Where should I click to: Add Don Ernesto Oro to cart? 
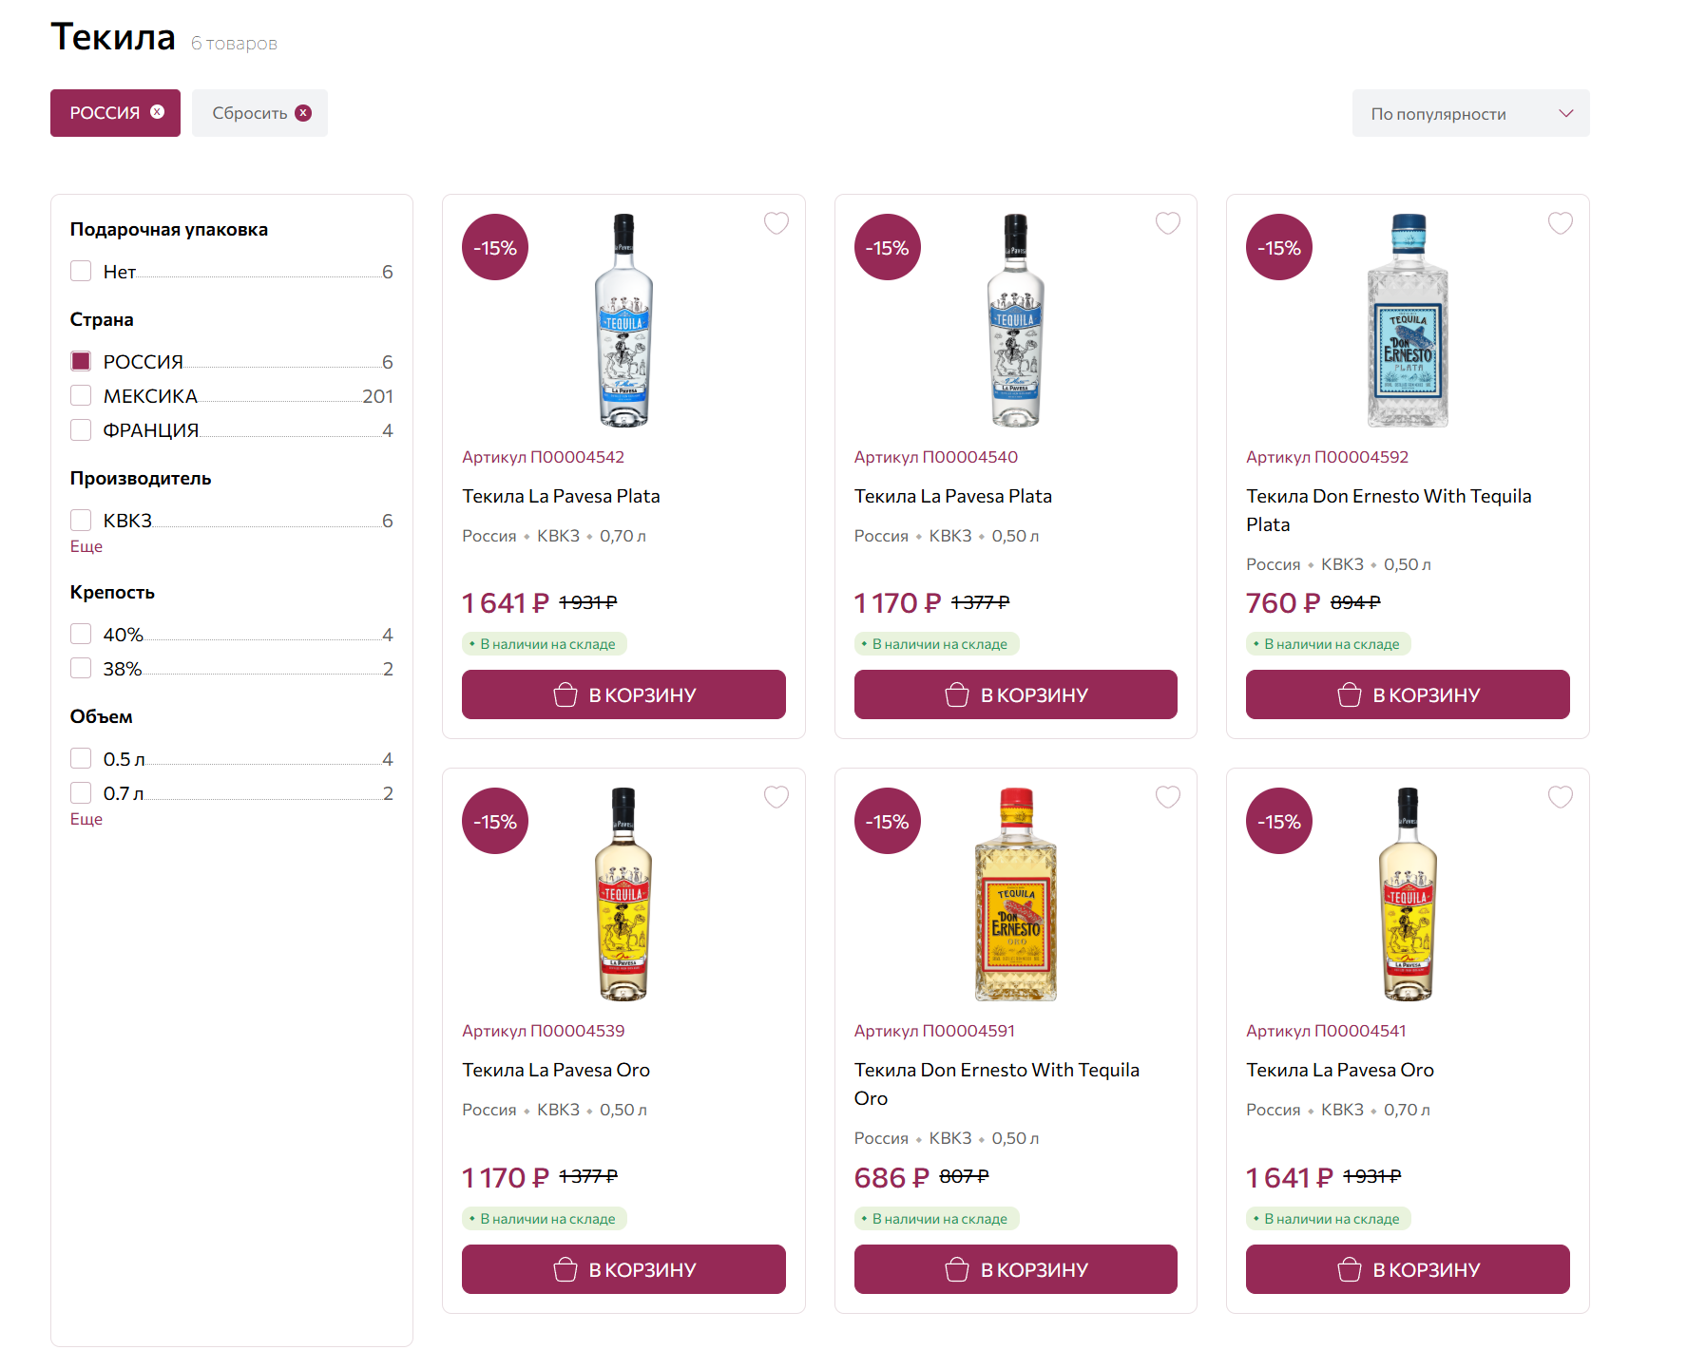point(1015,1269)
